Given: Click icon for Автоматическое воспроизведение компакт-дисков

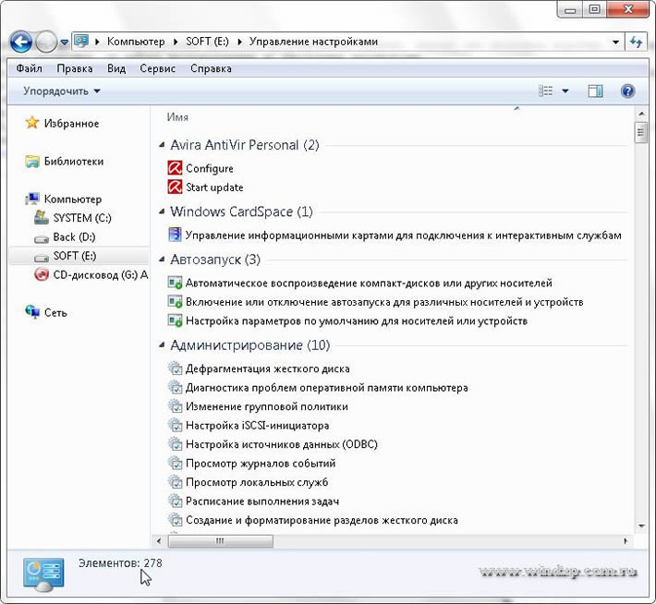Looking at the screenshot, I should tap(175, 283).
